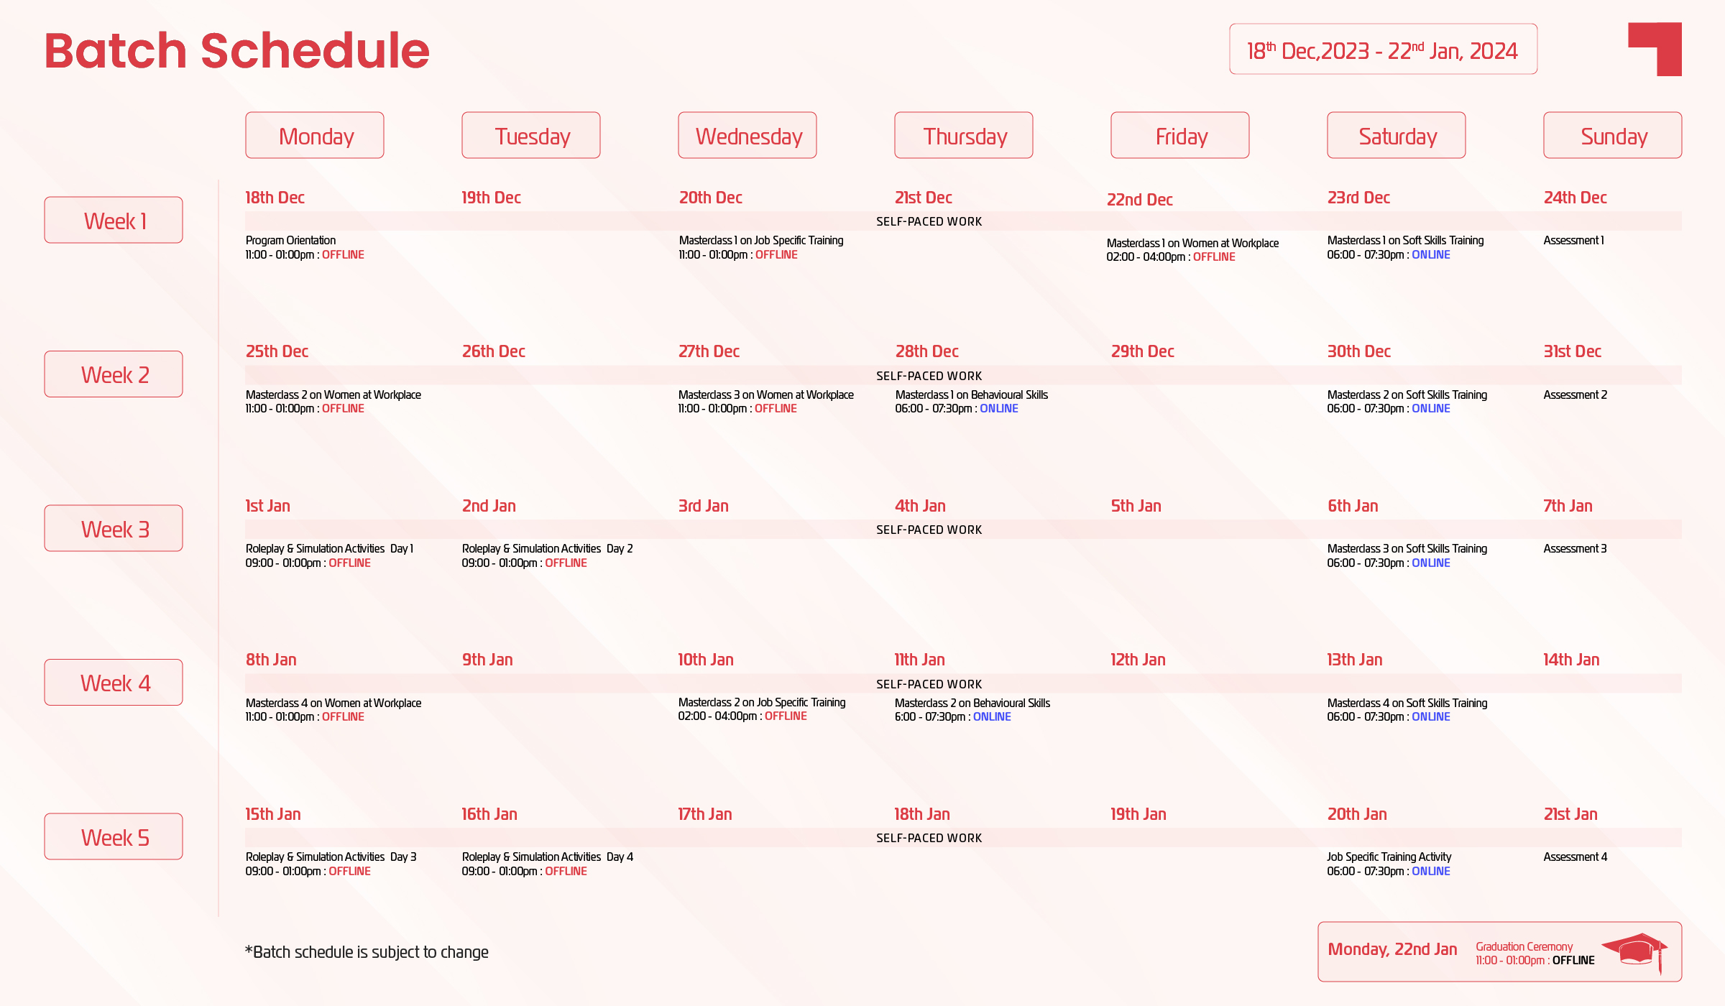This screenshot has width=1725, height=1006.
Task: Choose the Thursday column header
Action: point(964,136)
